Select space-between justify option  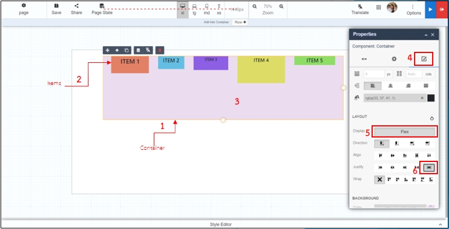coord(429,167)
